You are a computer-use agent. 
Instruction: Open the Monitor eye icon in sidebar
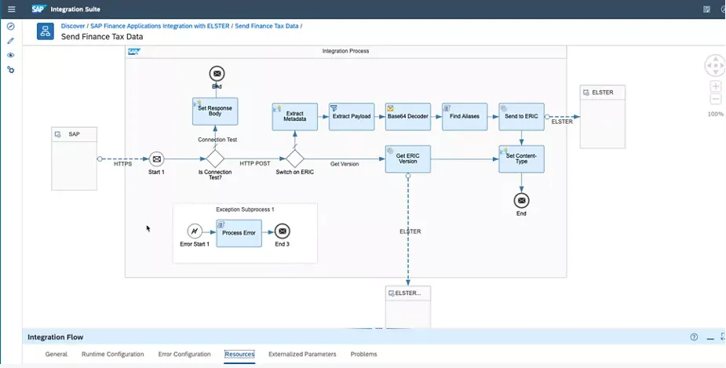11,56
